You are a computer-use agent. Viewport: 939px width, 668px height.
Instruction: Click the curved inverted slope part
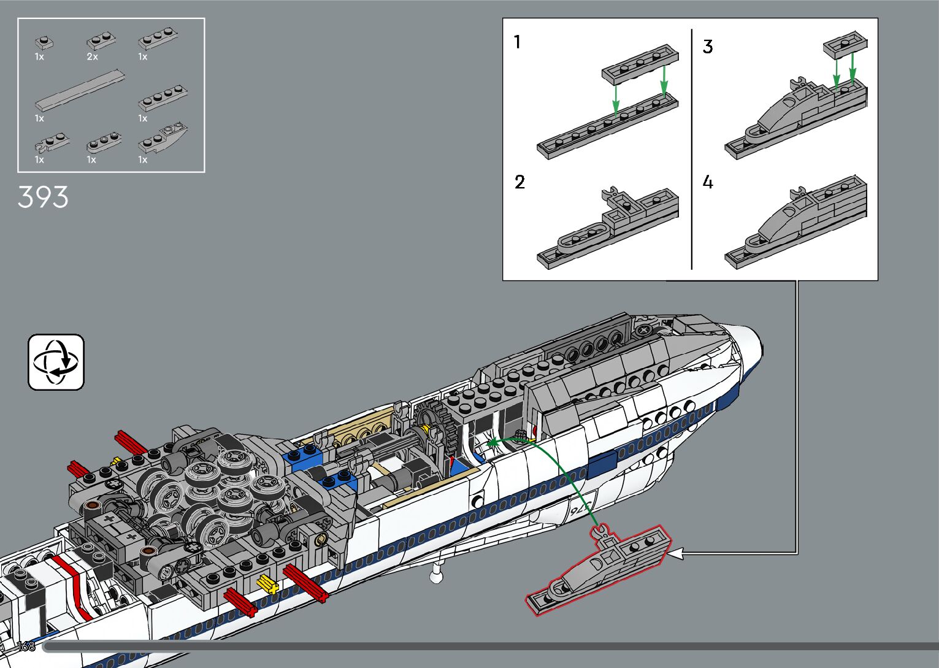163,140
